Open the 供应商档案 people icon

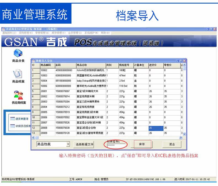pos(18,95)
